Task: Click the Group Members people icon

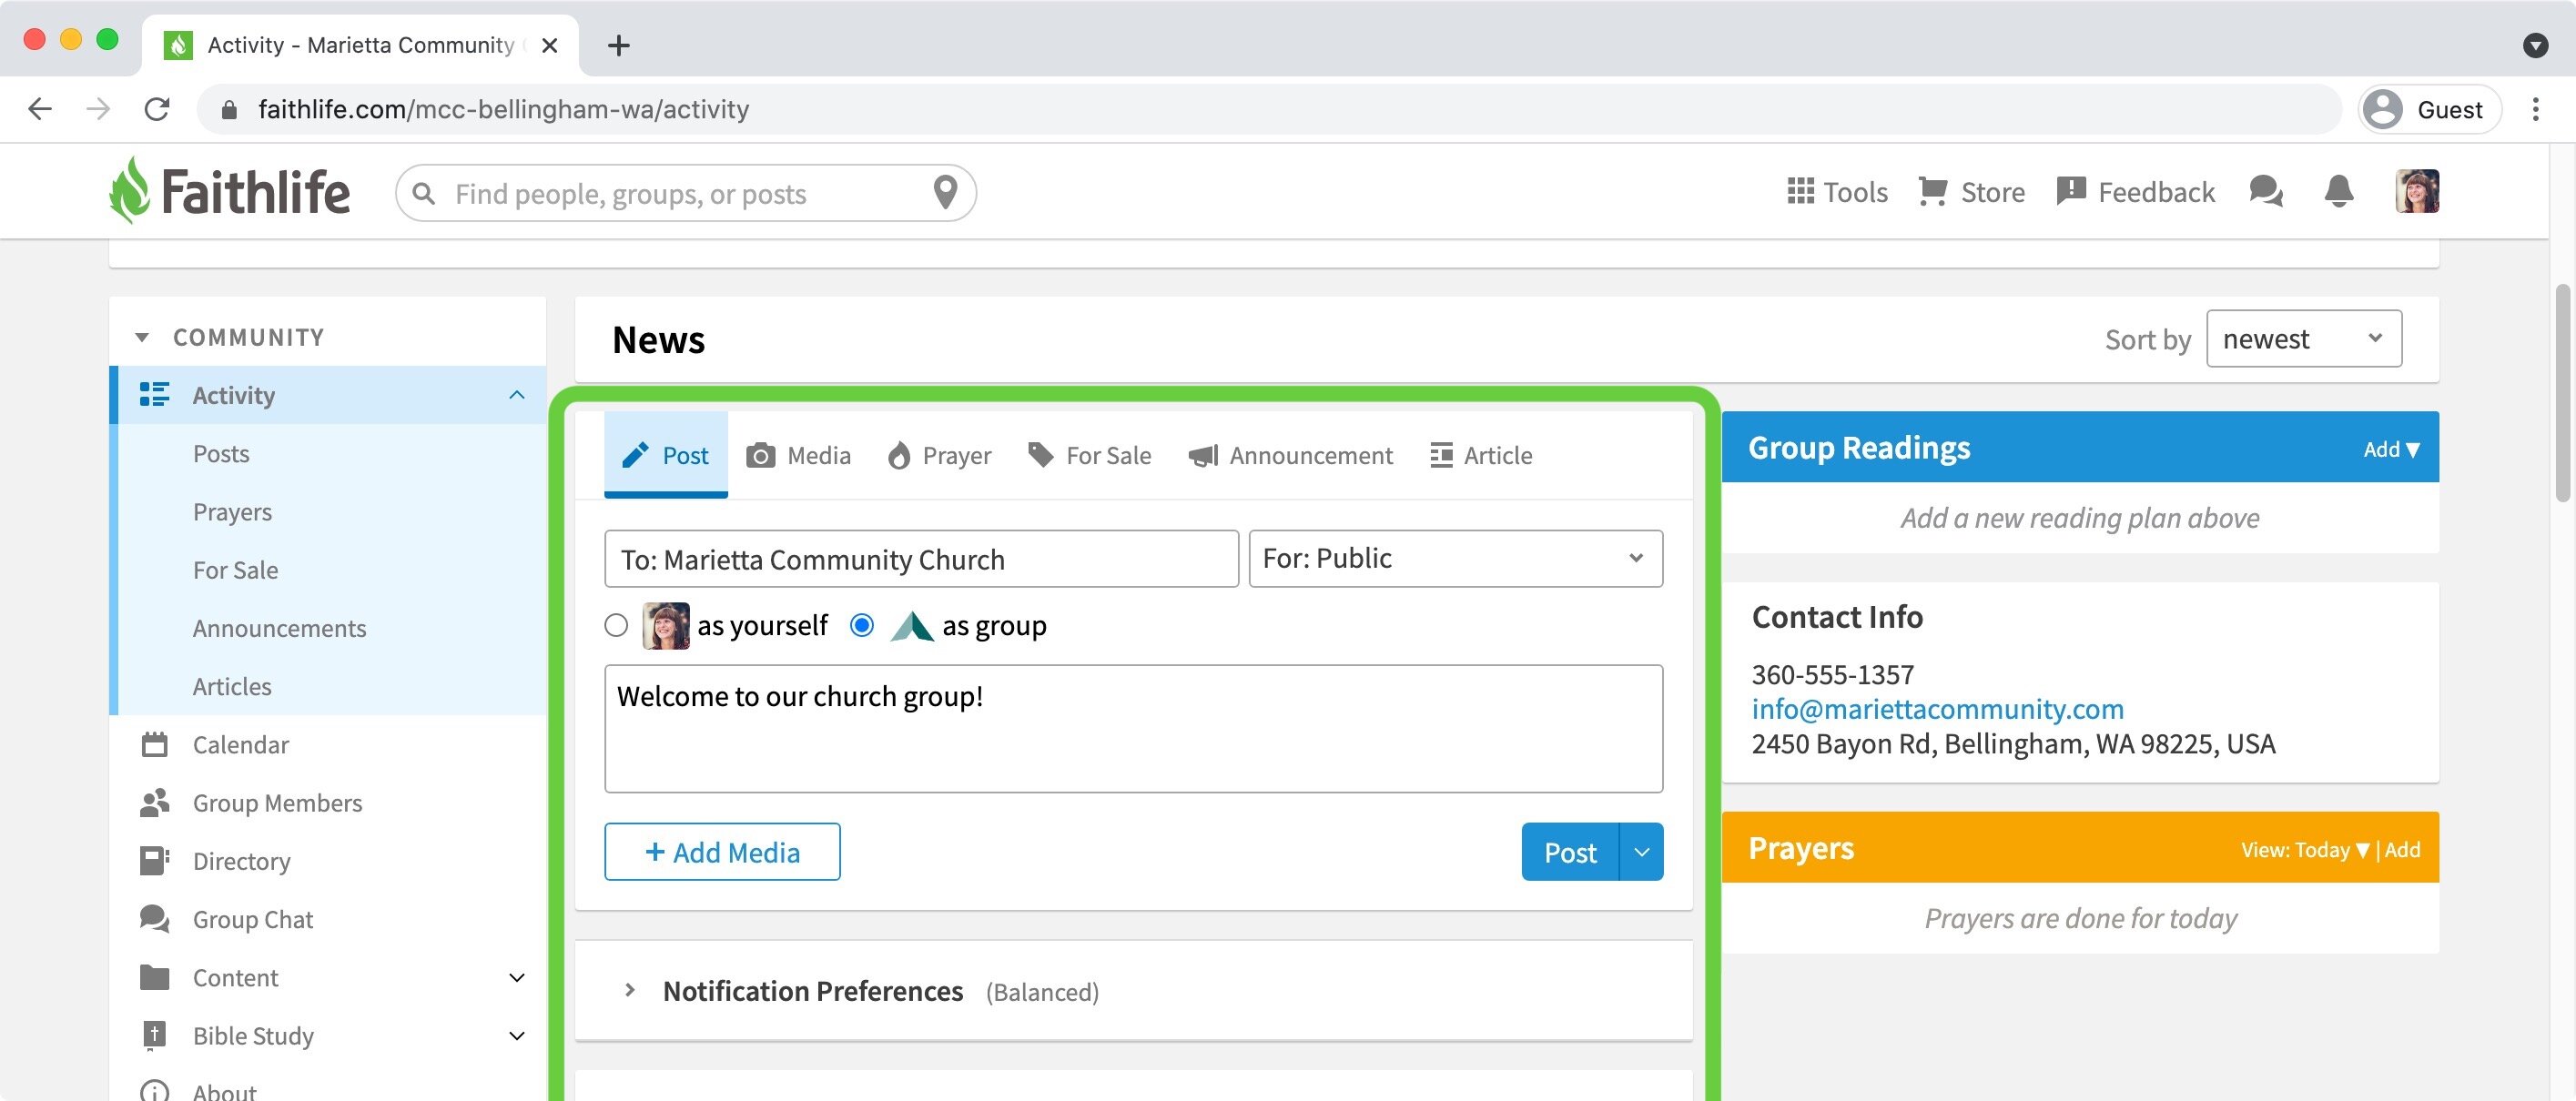Action: tap(154, 803)
